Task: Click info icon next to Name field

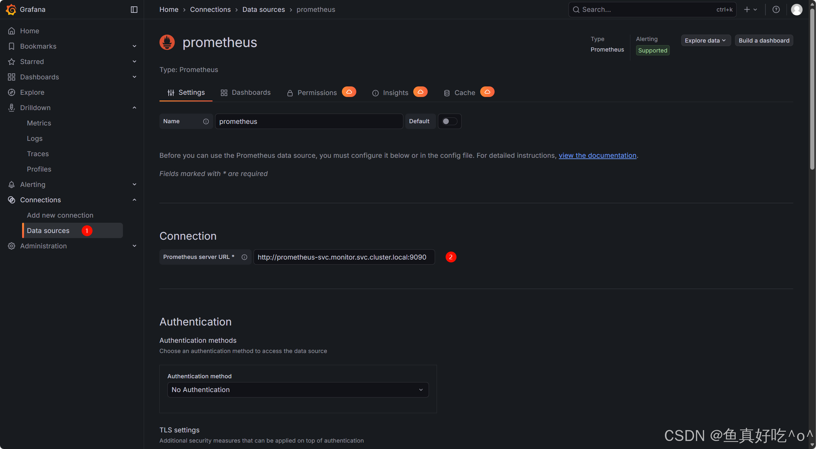Action: coord(206,121)
